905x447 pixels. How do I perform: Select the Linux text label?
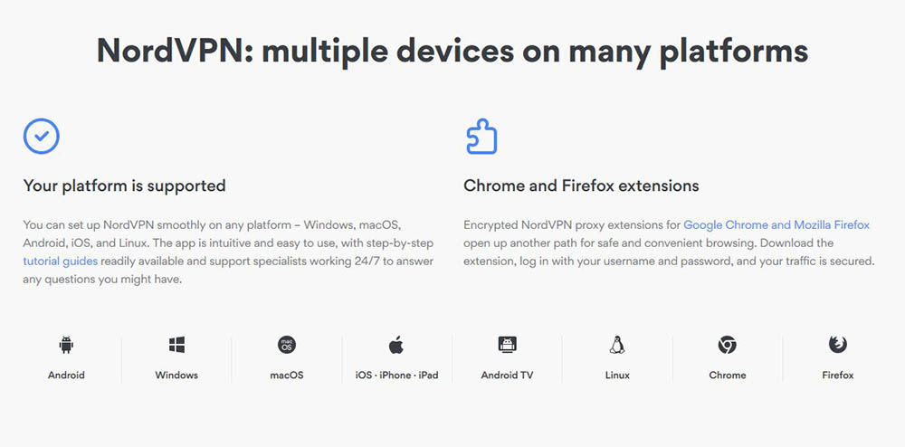pyautogui.click(x=617, y=375)
